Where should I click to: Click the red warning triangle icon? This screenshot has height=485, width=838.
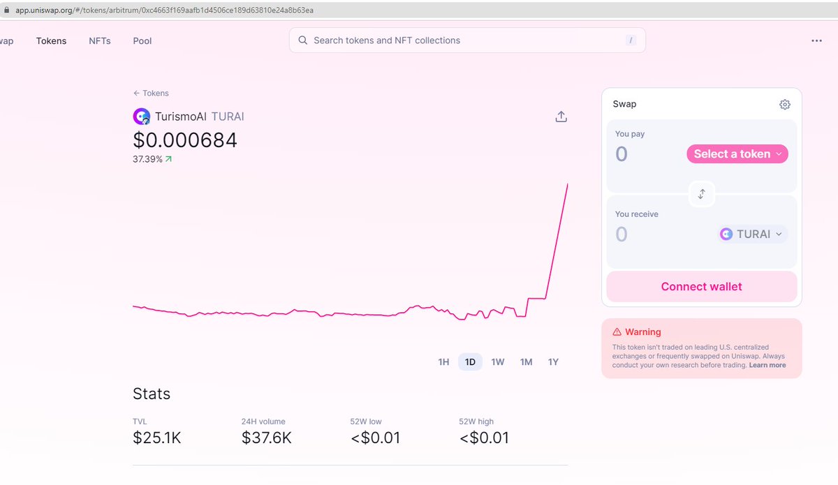pos(617,332)
